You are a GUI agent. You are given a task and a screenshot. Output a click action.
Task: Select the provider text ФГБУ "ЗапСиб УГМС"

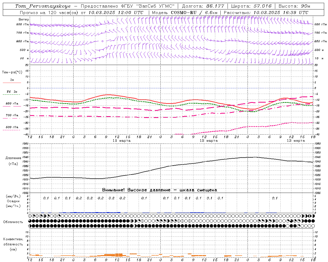pos(148,6)
